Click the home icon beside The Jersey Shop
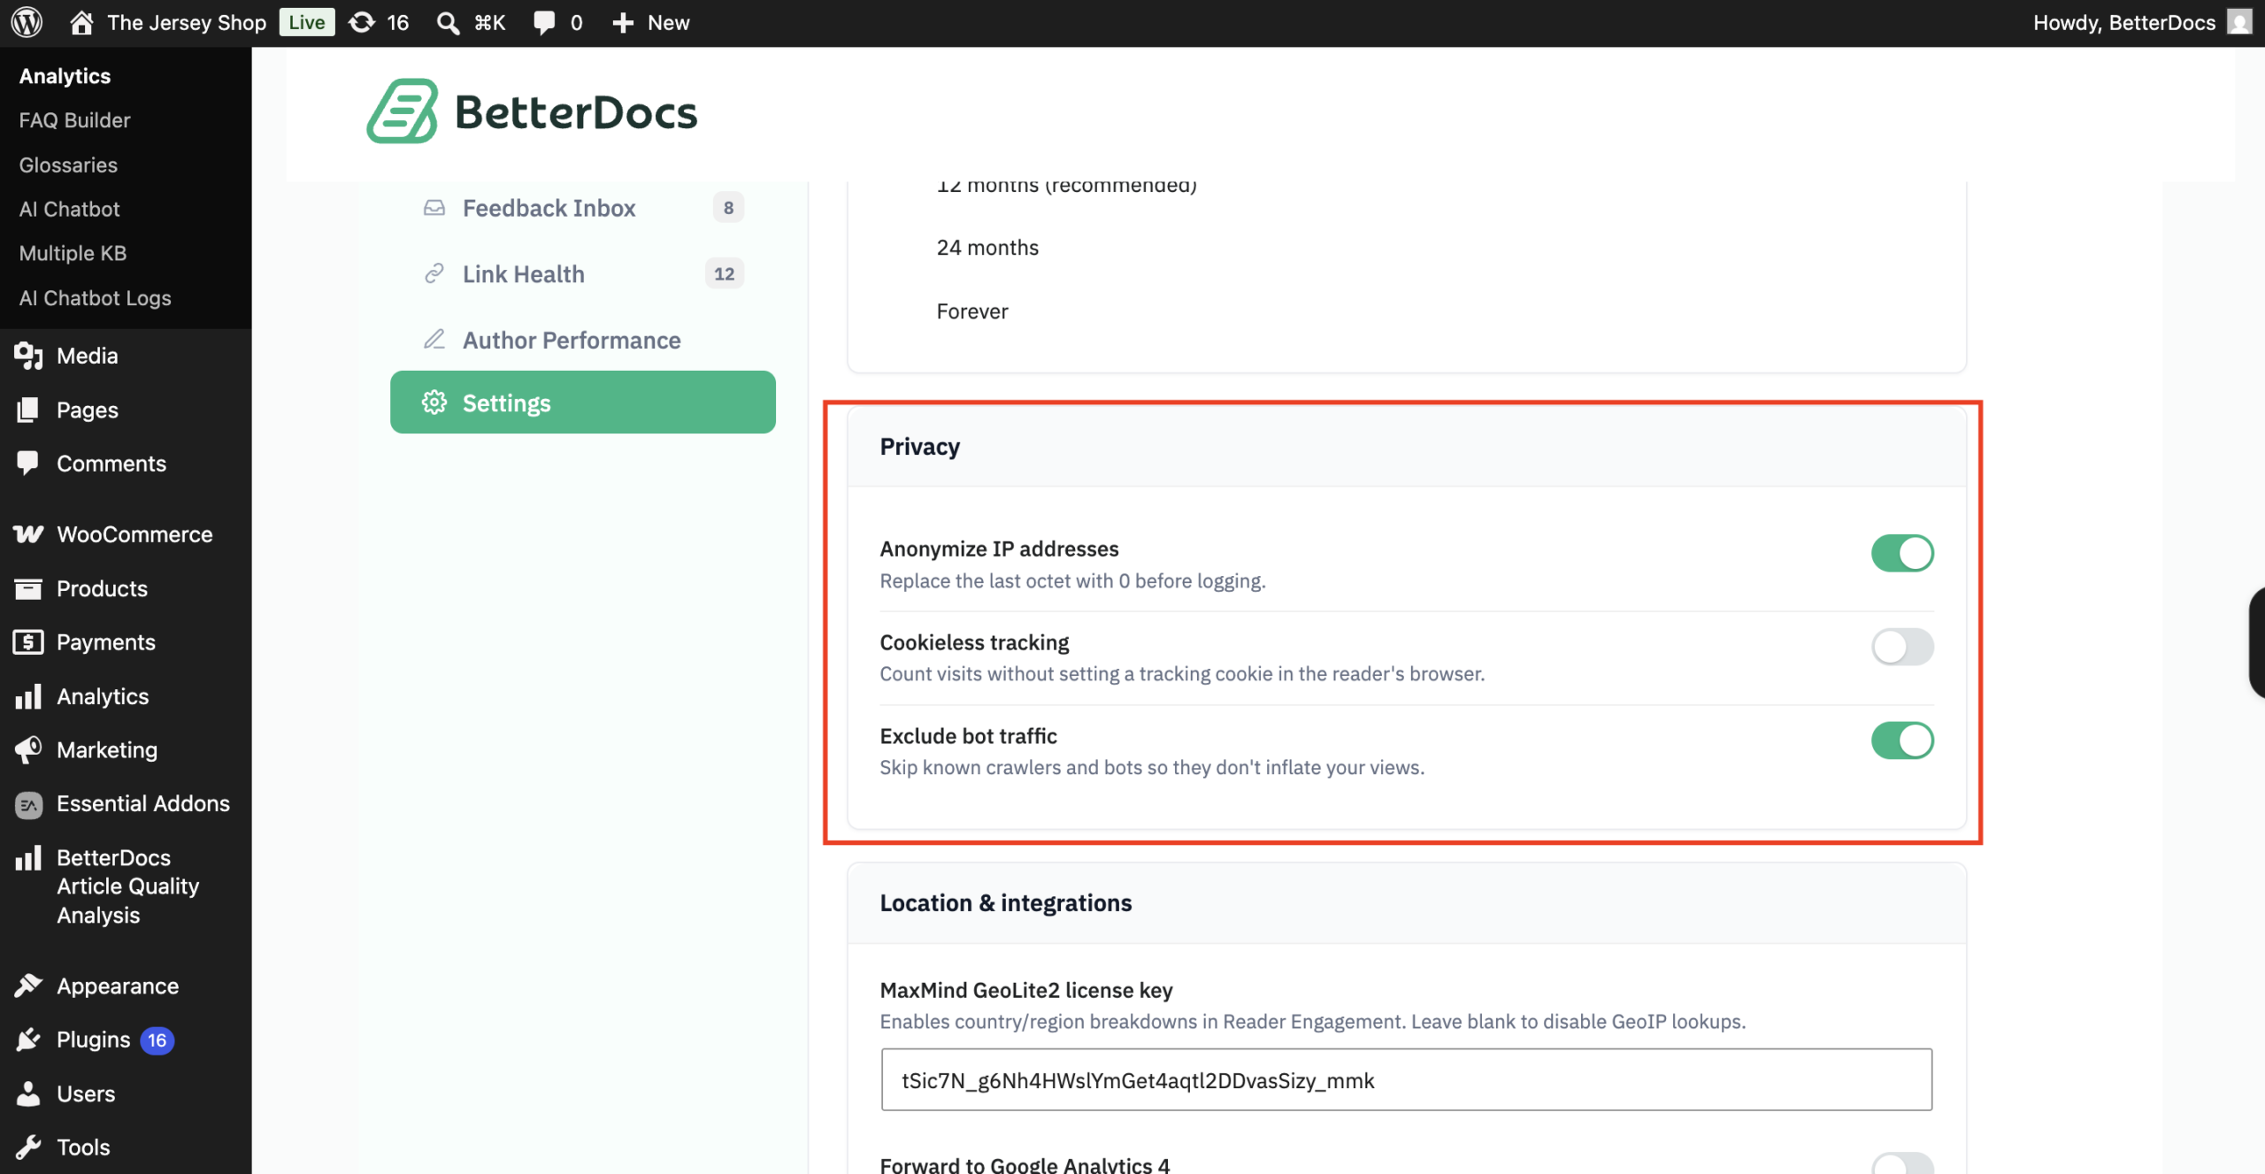2265x1174 pixels. (81, 22)
